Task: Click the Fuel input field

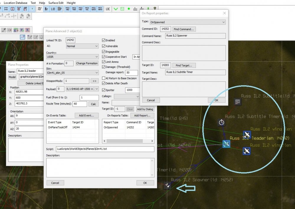Action: click(89, 97)
